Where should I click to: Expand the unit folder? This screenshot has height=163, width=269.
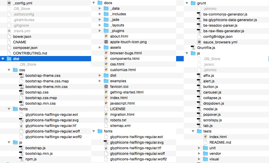coord(199,148)
